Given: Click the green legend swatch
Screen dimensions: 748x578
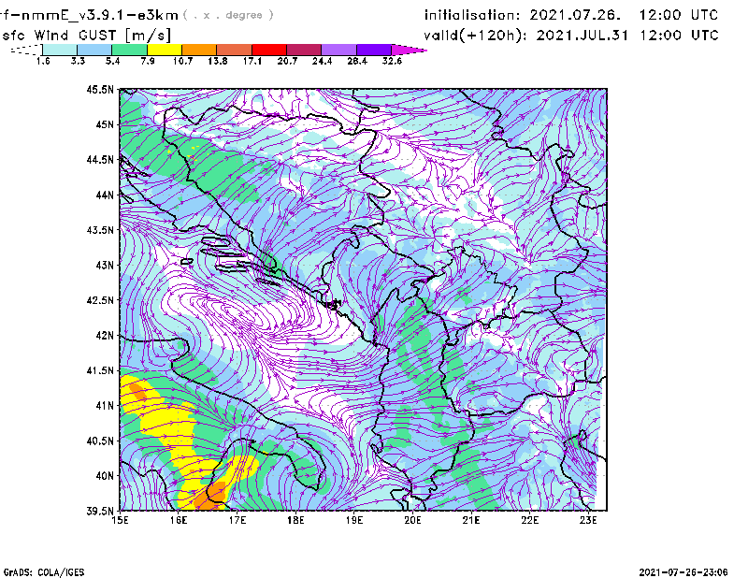Looking at the screenshot, I should point(129,50).
